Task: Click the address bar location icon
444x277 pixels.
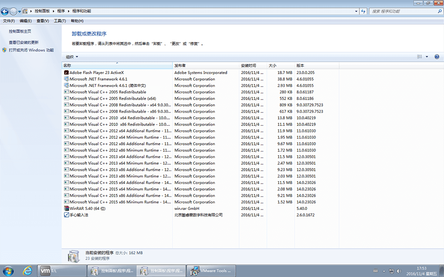Action: point(25,11)
